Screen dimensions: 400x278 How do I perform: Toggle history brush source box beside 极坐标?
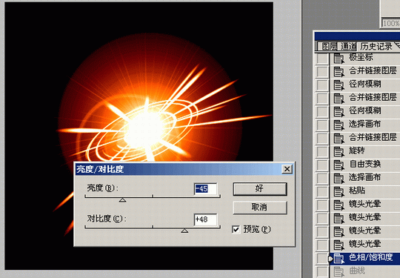[322, 59]
